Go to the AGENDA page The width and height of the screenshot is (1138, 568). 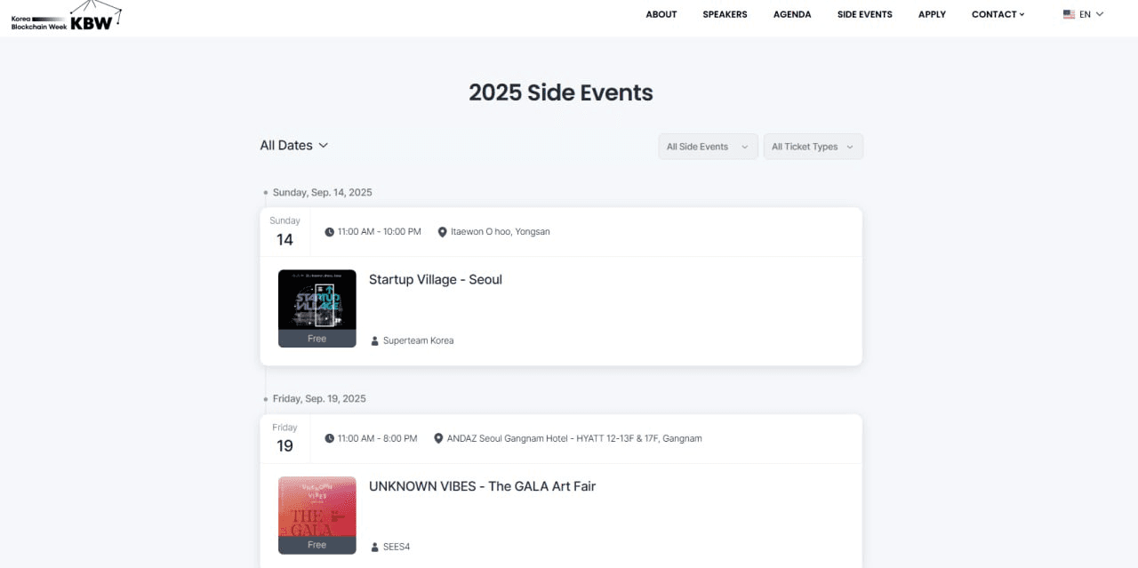click(x=792, y=14)
